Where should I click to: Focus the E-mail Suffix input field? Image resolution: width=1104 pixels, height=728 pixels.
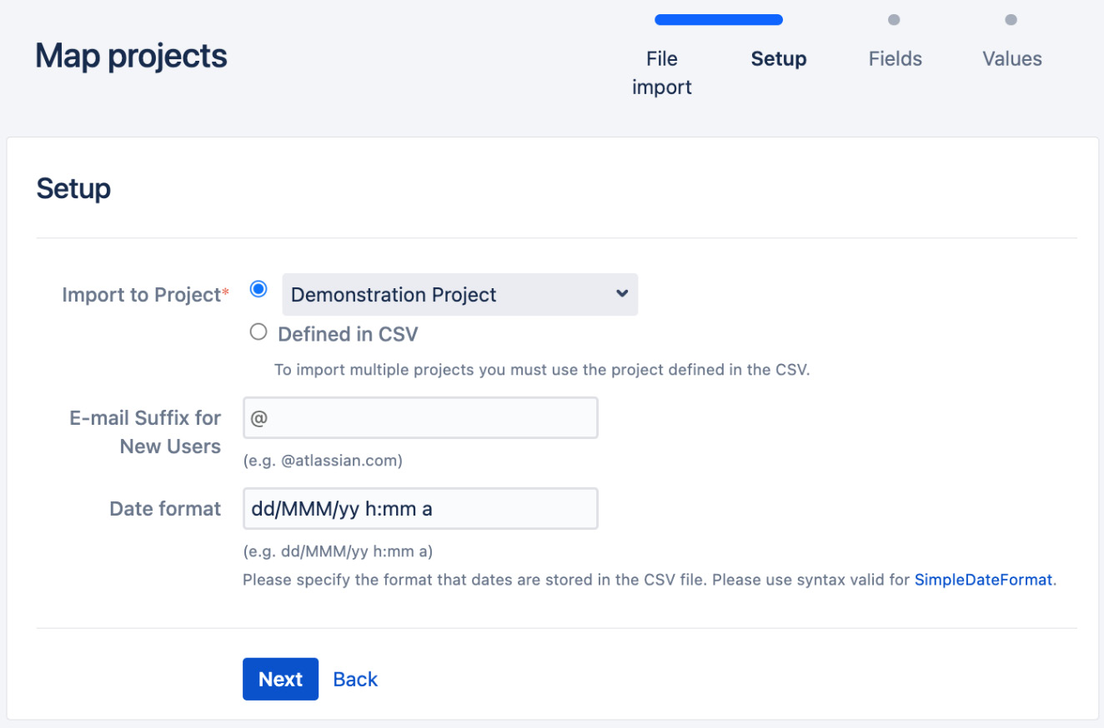click(x=420, y=418)
